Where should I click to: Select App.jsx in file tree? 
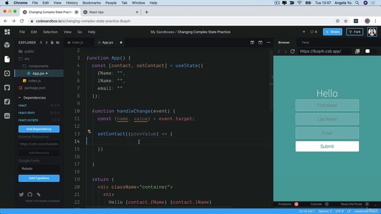pos(39,73)
